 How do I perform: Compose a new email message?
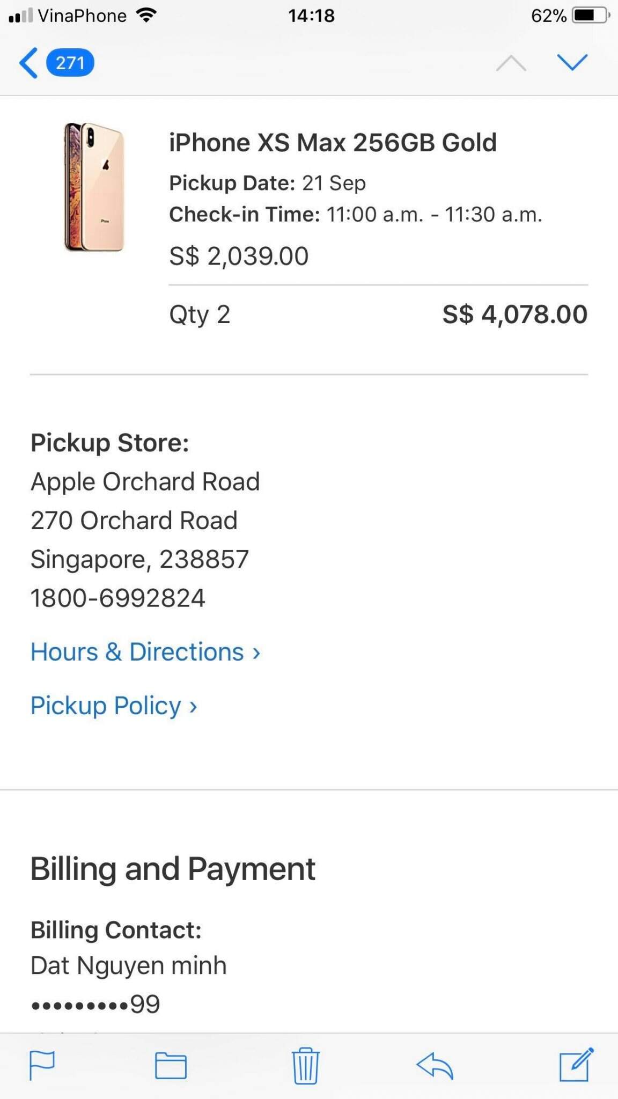[576, 1064]
